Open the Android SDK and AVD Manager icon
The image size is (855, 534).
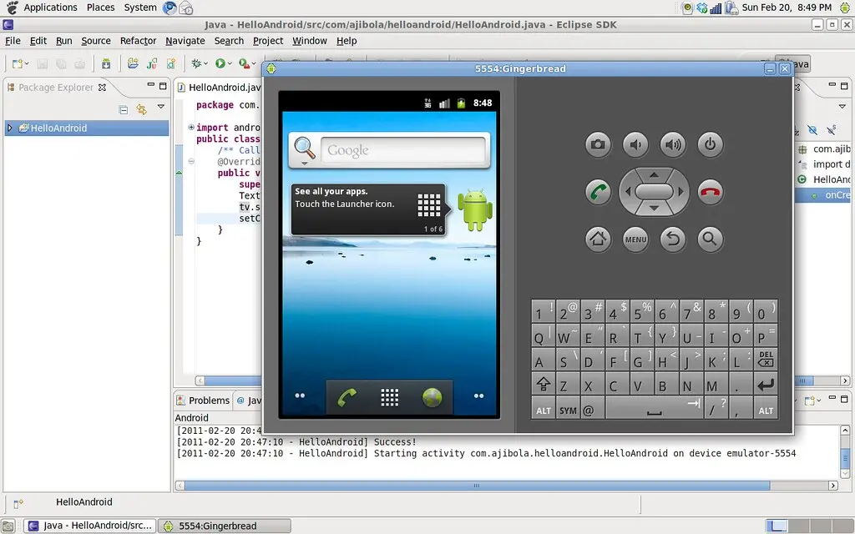click(106, 63)
